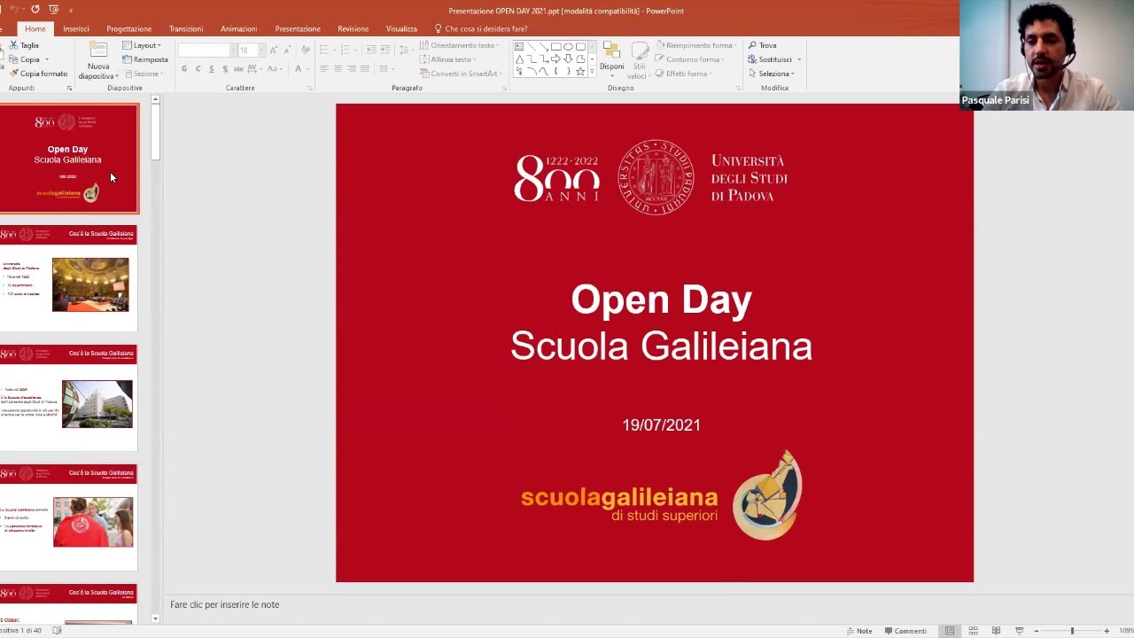This screenshot has height=638, width=1134.
Task: Select Normal view in status bar
Action: [x=950, y=631]
